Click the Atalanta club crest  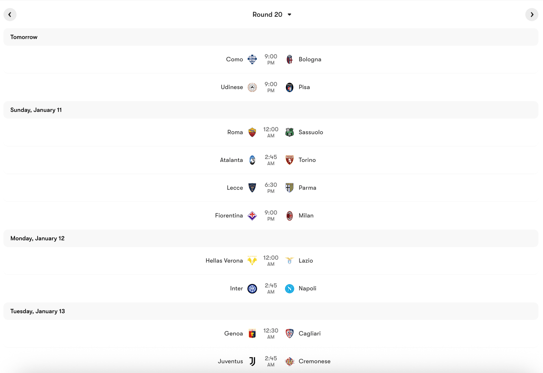coord(252,160)
